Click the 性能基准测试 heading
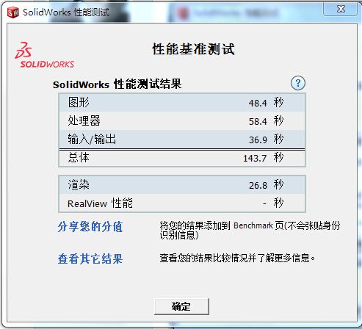The width and height of the screenshot is (362, 329). (194, 49)
